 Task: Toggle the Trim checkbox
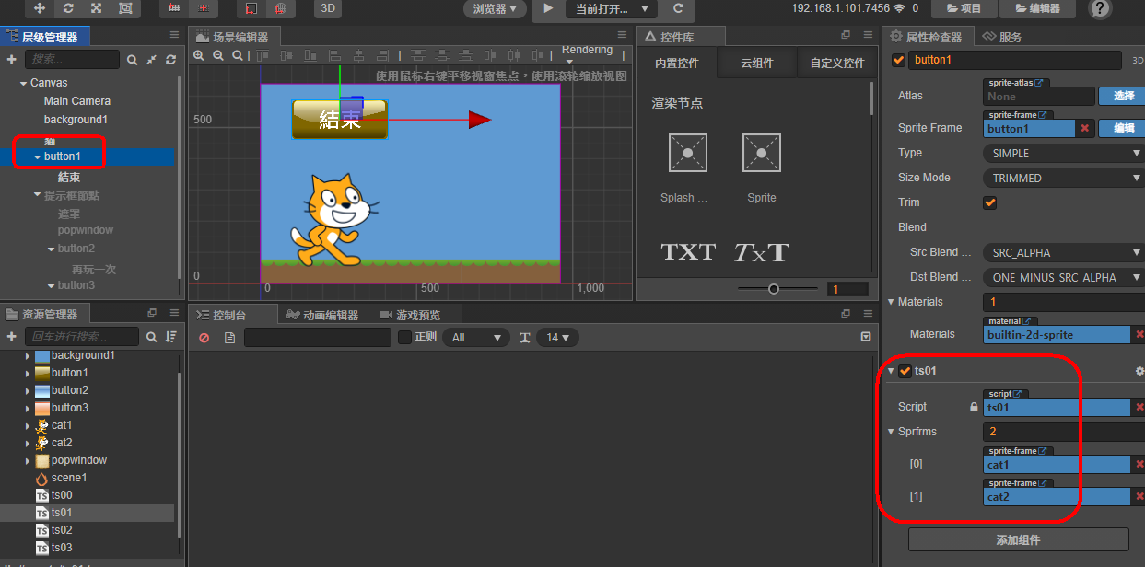pos(990,202)
